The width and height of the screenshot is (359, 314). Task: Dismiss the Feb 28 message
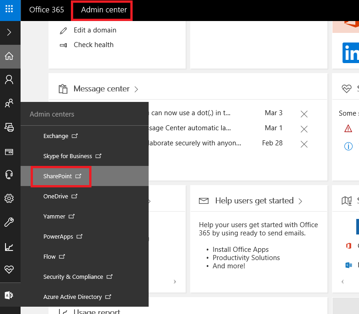304,144
